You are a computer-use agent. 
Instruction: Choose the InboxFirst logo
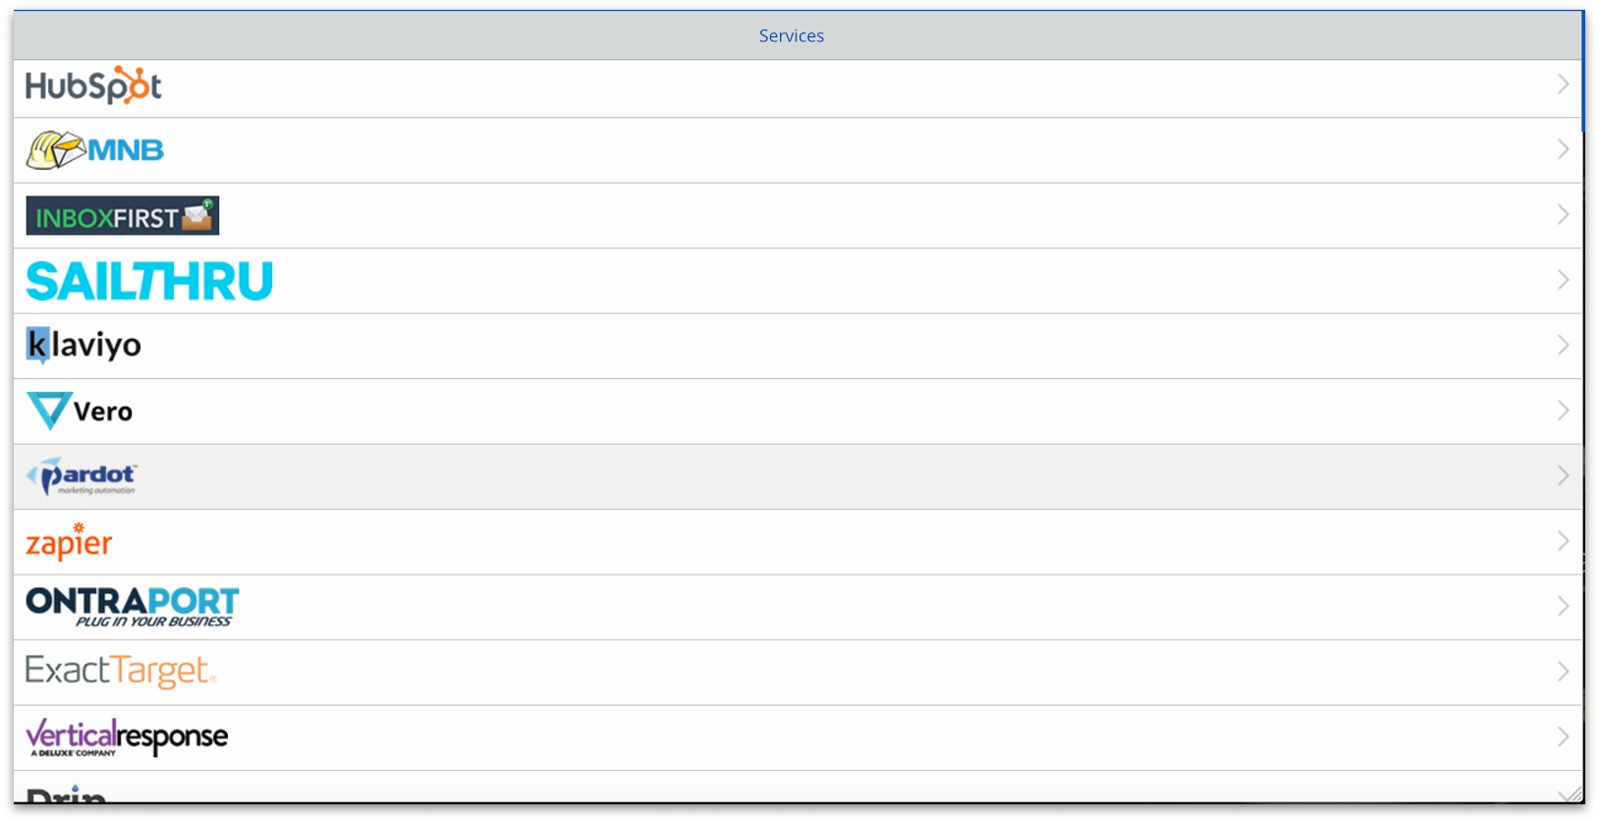[123, 215]
